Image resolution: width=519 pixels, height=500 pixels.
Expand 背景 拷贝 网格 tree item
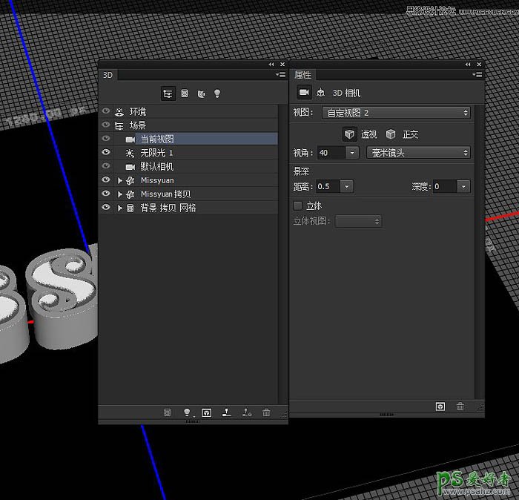(x=120, y=208)
